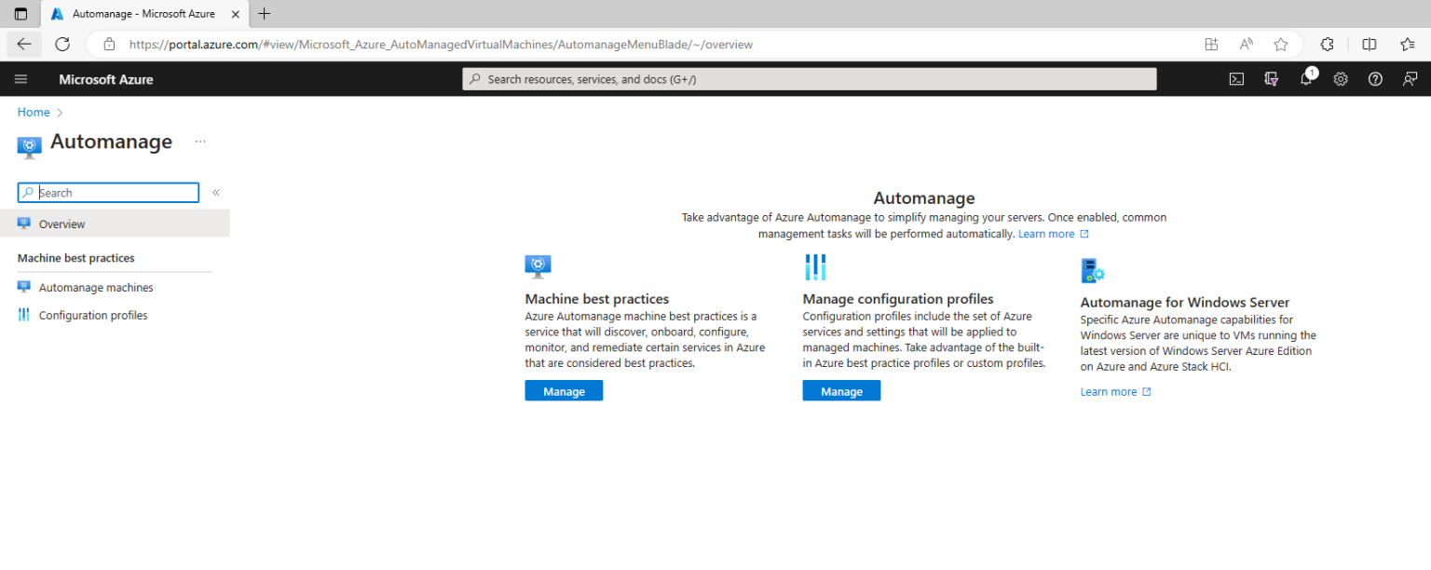Click Manage under Machine best practices

click(564, 390)
